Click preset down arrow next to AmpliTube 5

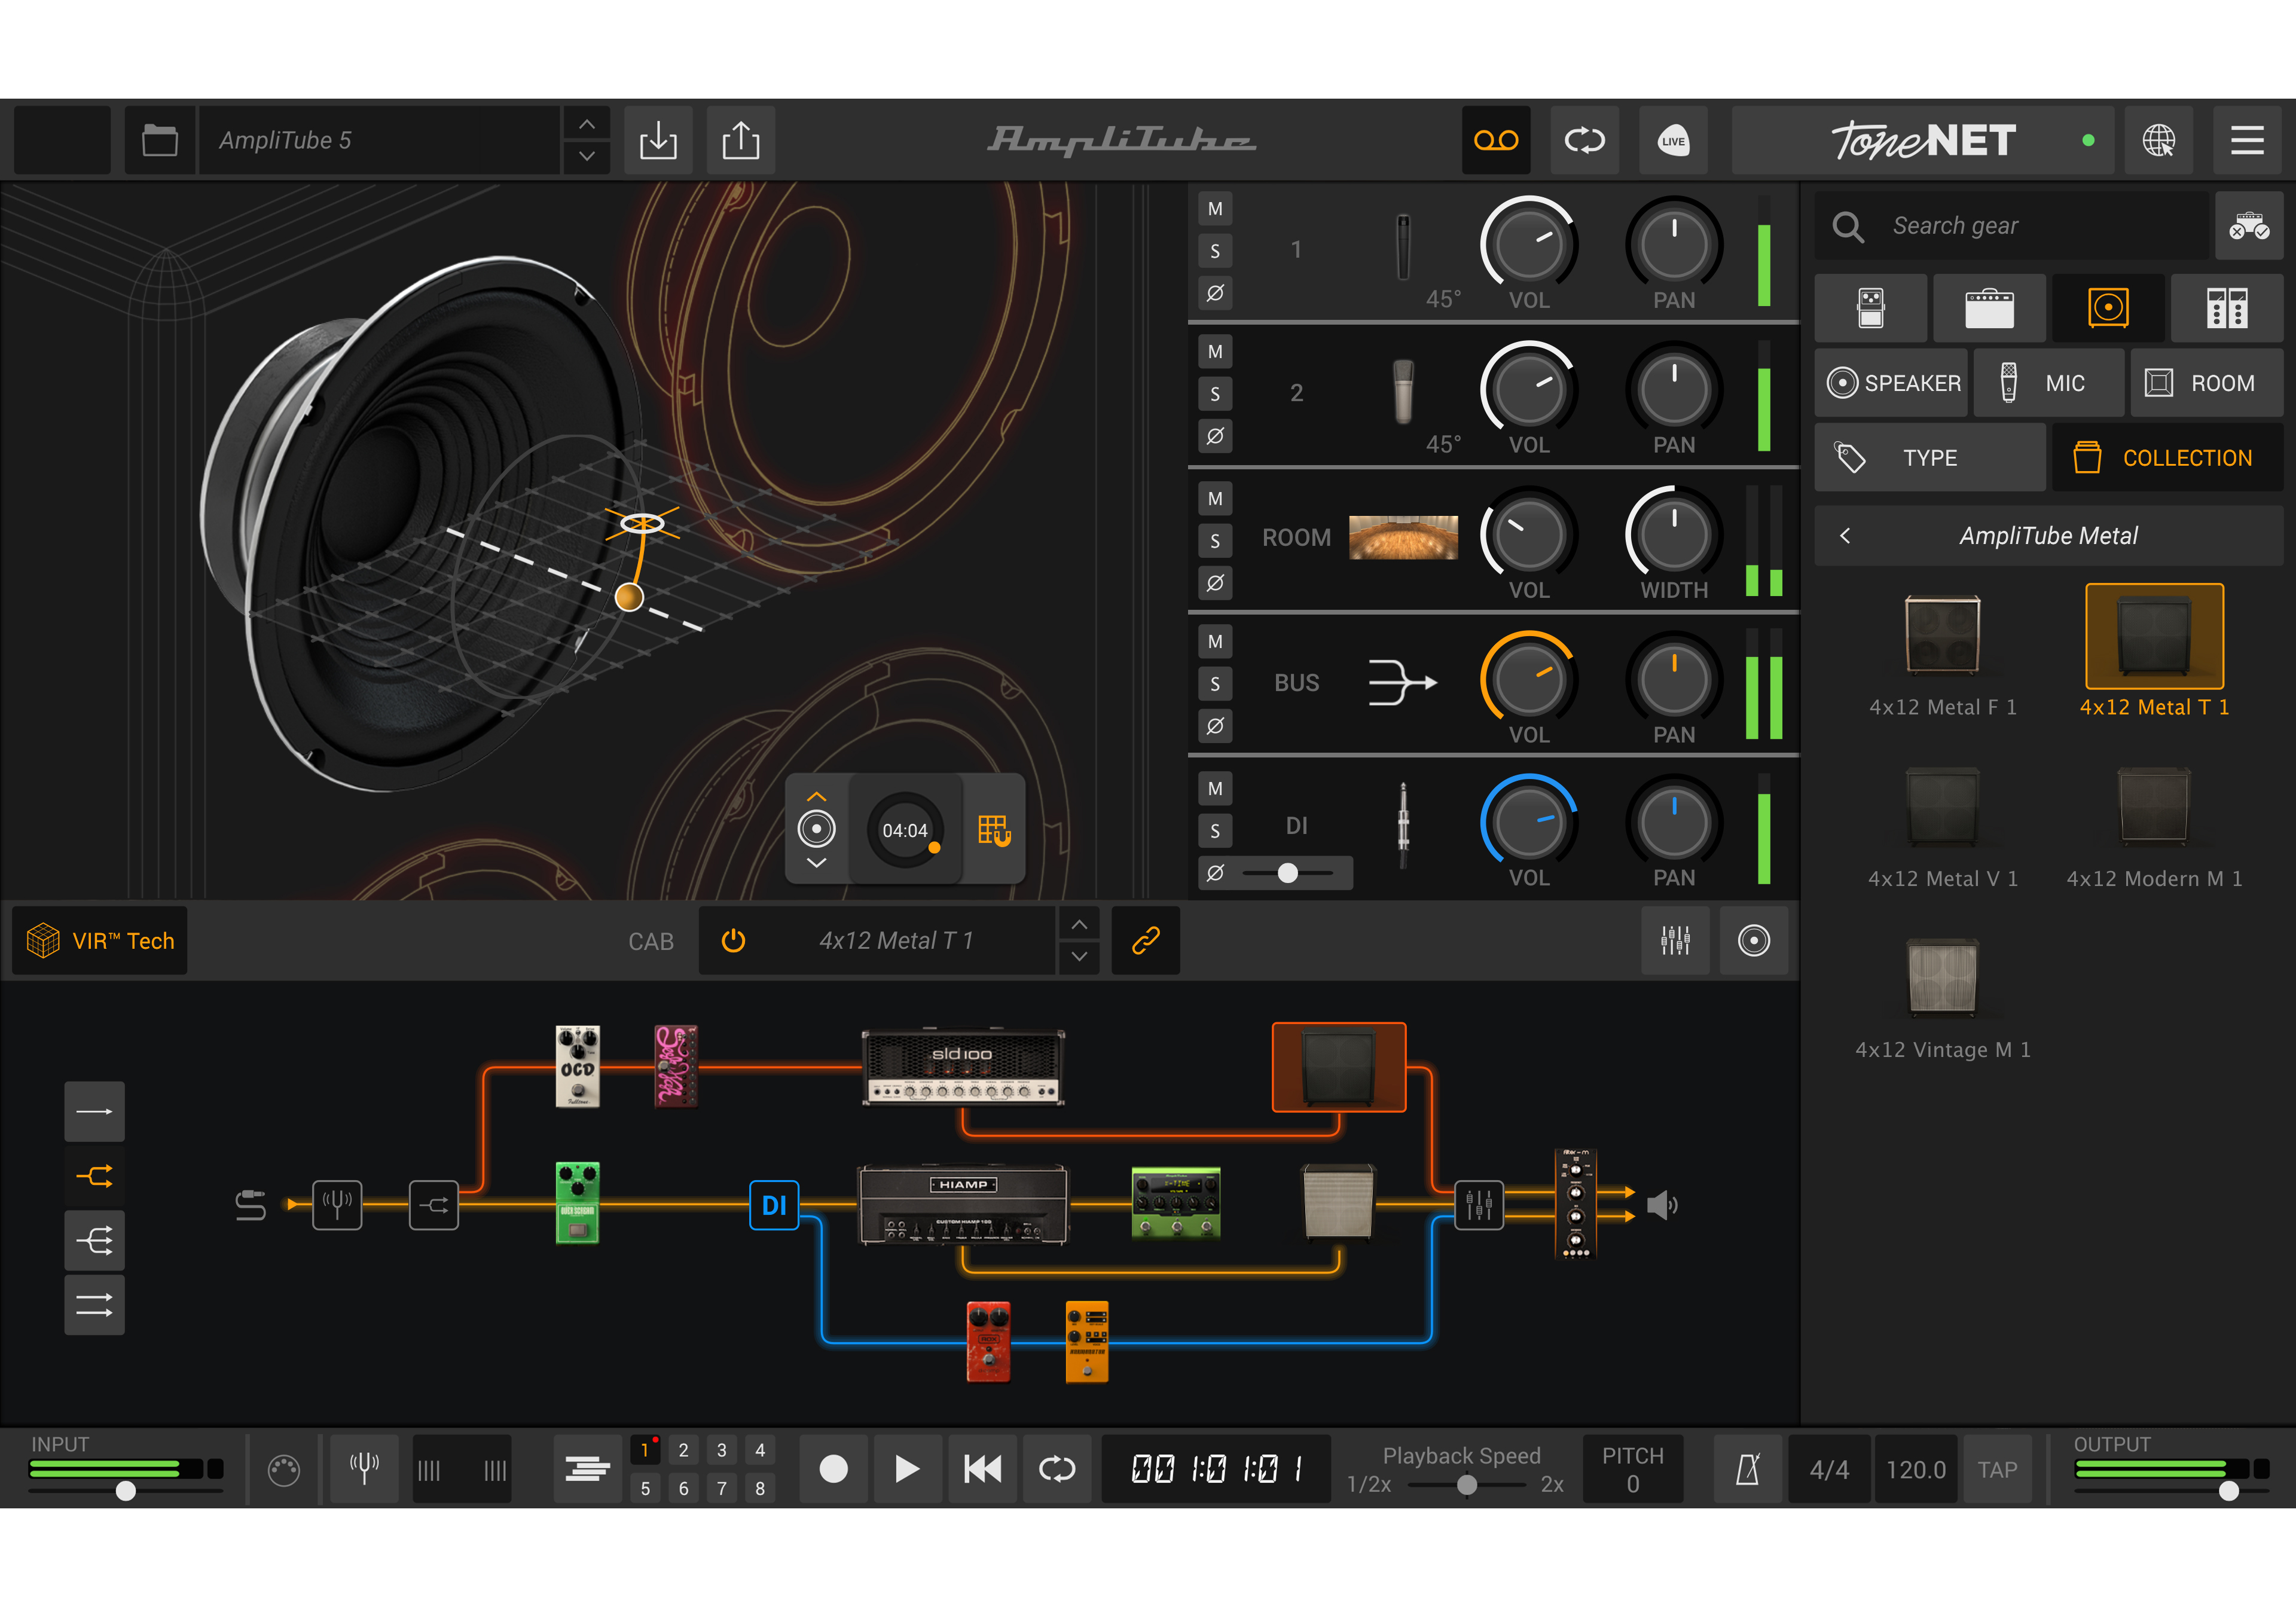pos(587,157)
